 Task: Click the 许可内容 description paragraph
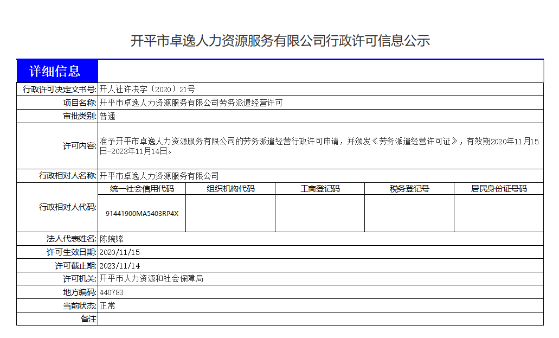[x=320, y=146]
